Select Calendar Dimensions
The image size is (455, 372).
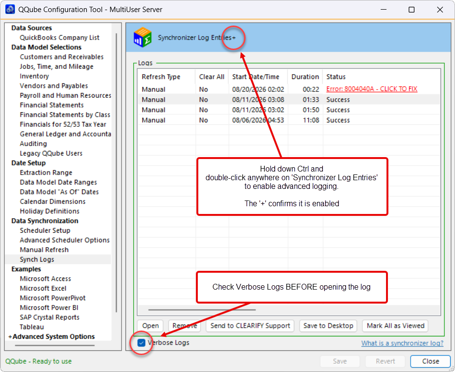(x=53, y=201)
